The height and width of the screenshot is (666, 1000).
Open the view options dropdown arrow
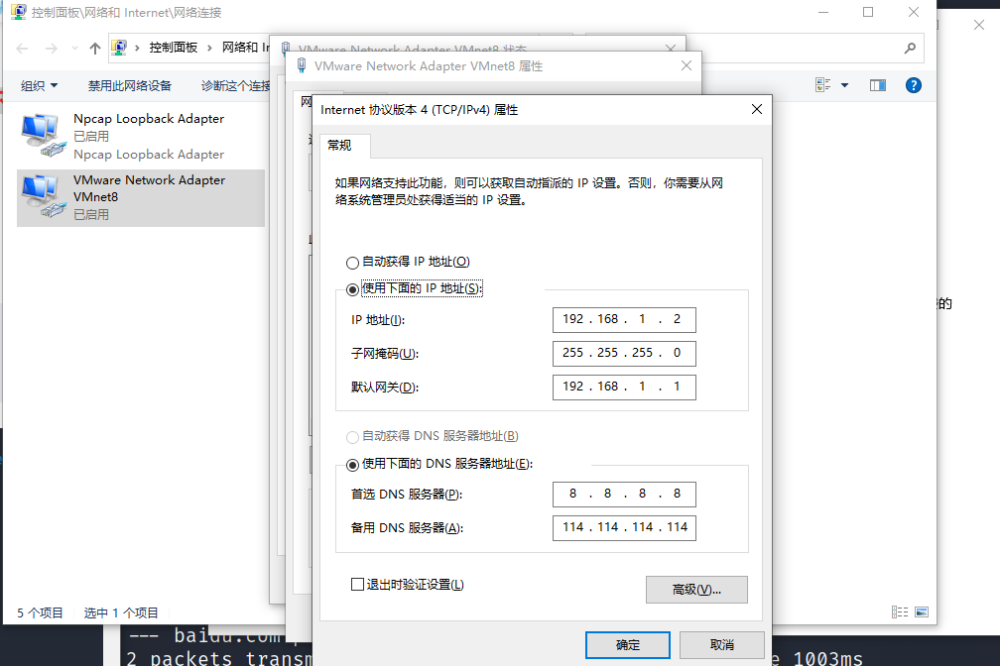(x=844, y=85)
